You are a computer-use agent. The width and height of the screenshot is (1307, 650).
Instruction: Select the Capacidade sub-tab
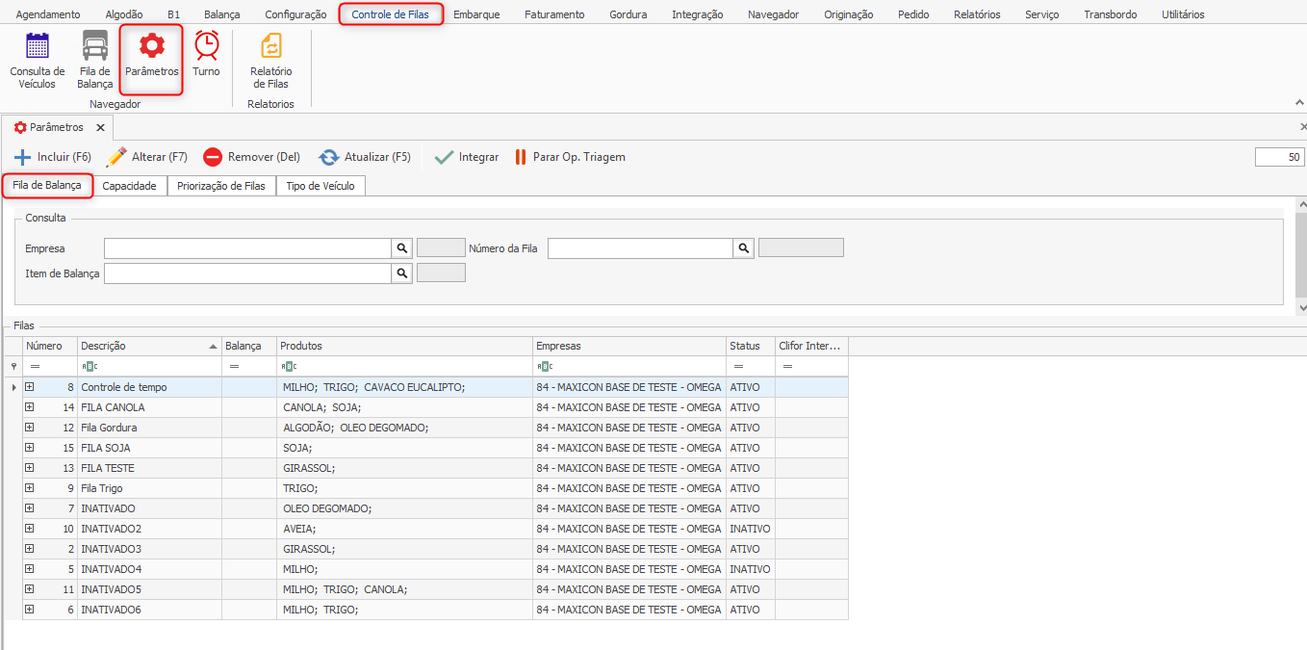(x=129, y=186)
